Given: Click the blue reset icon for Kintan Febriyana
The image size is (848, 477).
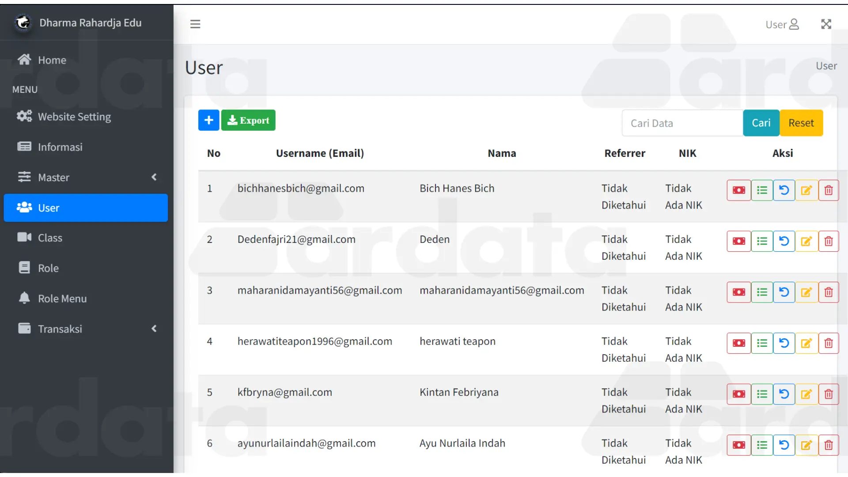Looking at the screenshot, I should [784, 394].
